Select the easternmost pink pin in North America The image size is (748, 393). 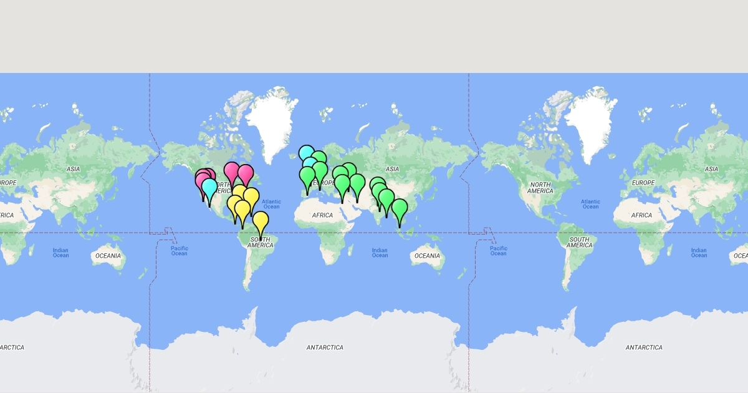(246, 175)
